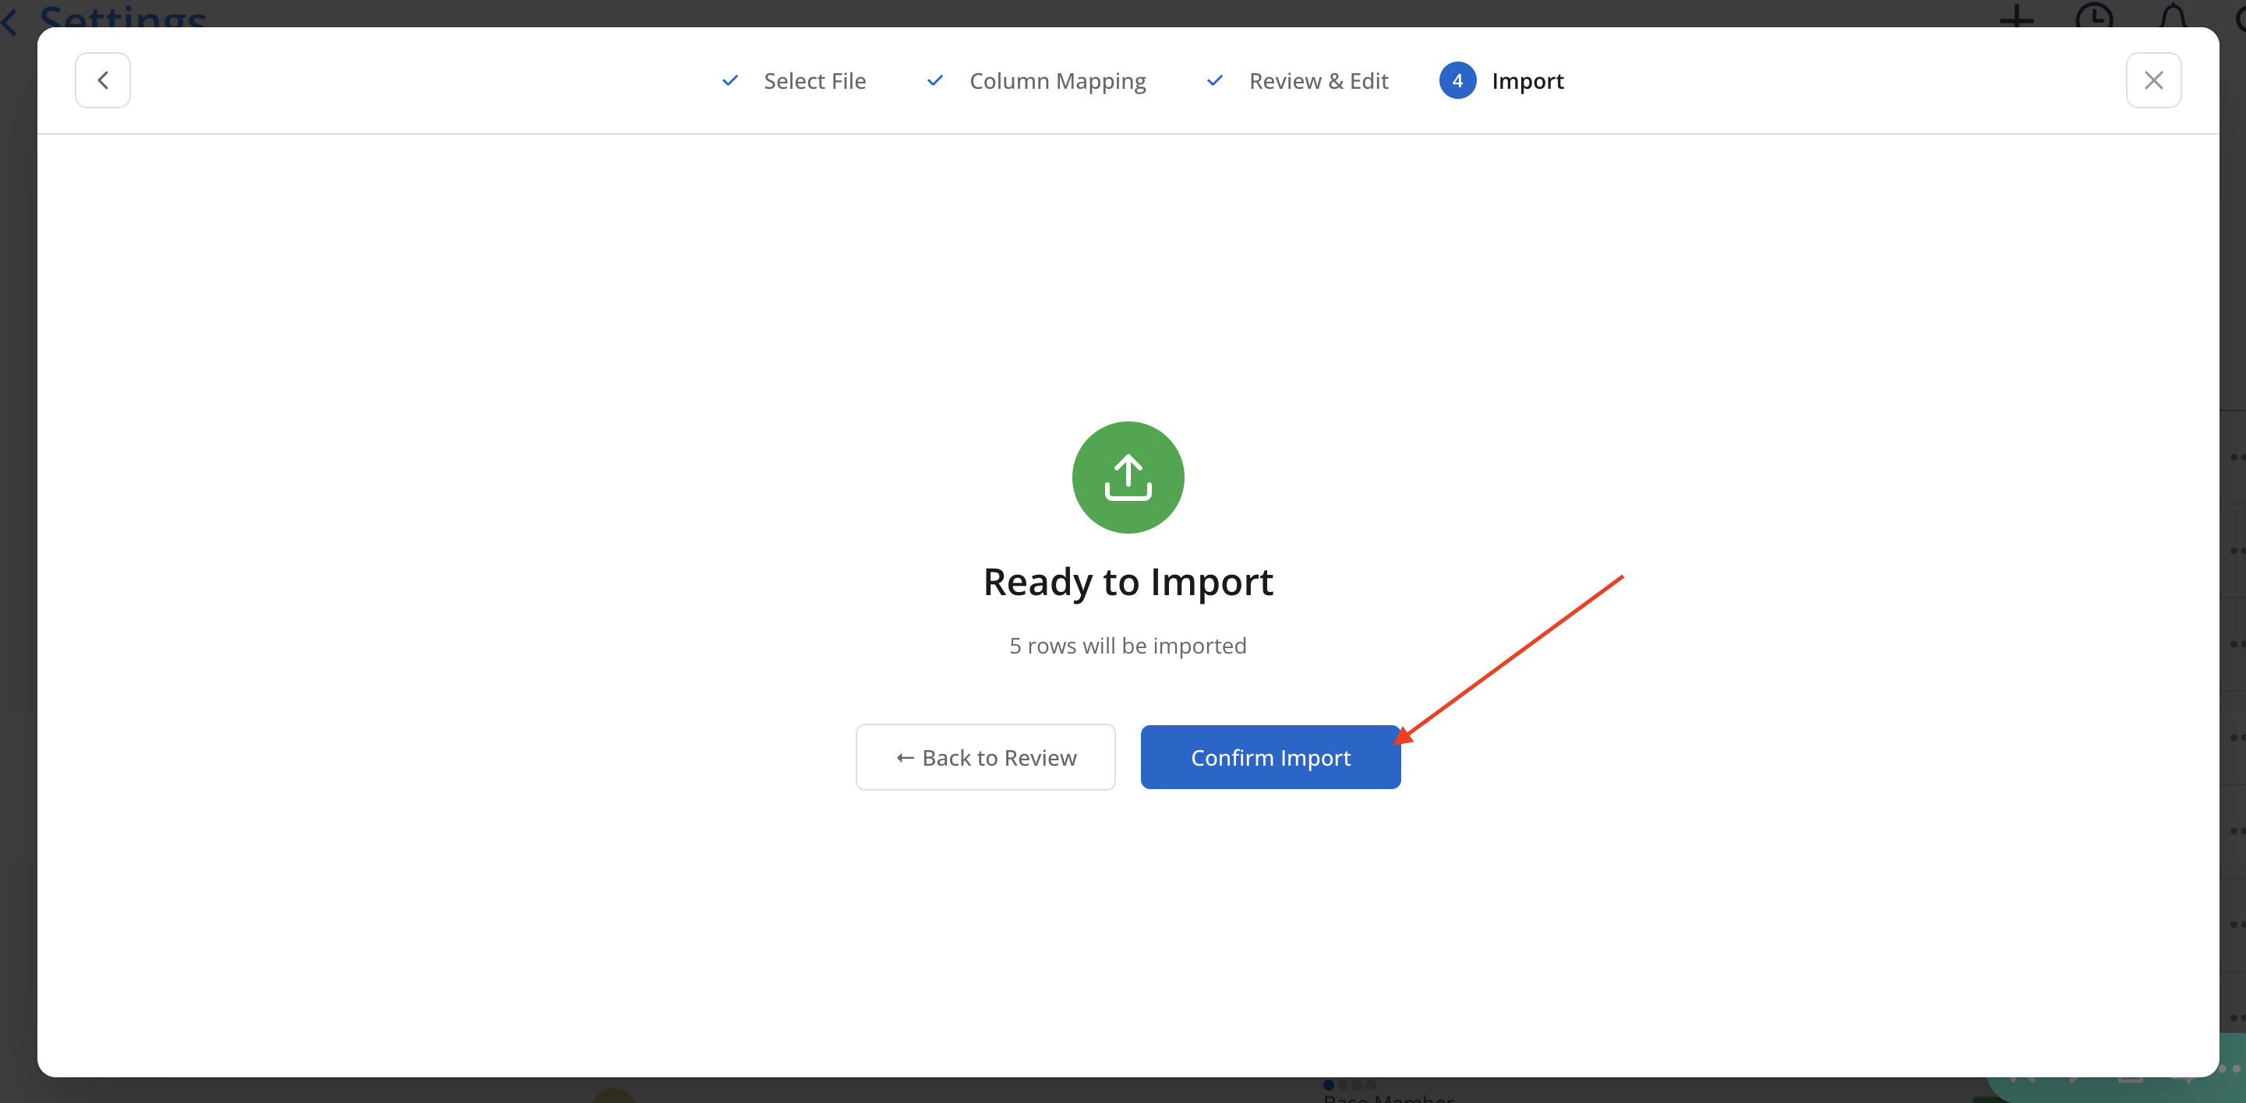The height and width of the screenshot is (1103, 2246).
Task: Open the notifications bell icon
Action: [x=2172, y=16]
